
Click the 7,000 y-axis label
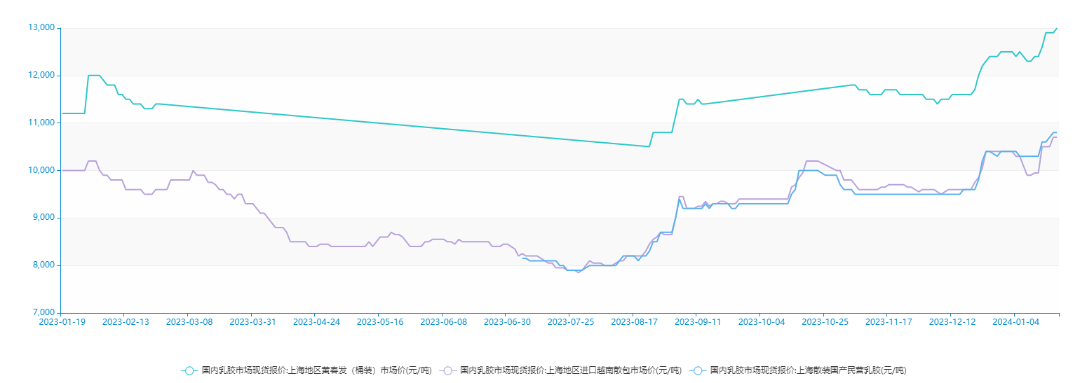click(x=43, y=313)
